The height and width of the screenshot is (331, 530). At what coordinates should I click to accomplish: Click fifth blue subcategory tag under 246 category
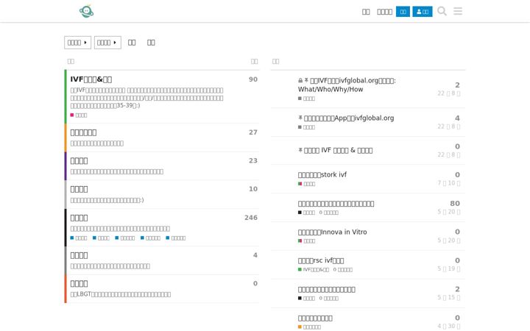click(x=176, y=238)
